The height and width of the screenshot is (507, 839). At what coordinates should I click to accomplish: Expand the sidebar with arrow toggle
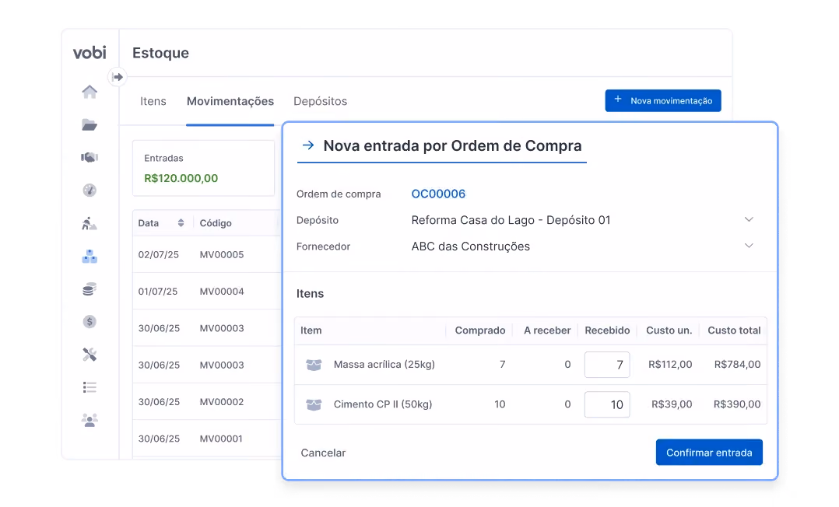(118, 77)
